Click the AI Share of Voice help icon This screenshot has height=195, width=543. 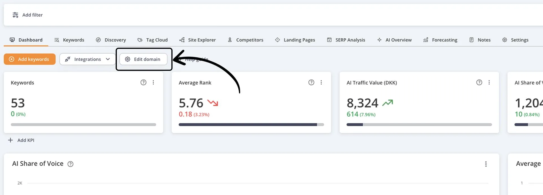70,164
